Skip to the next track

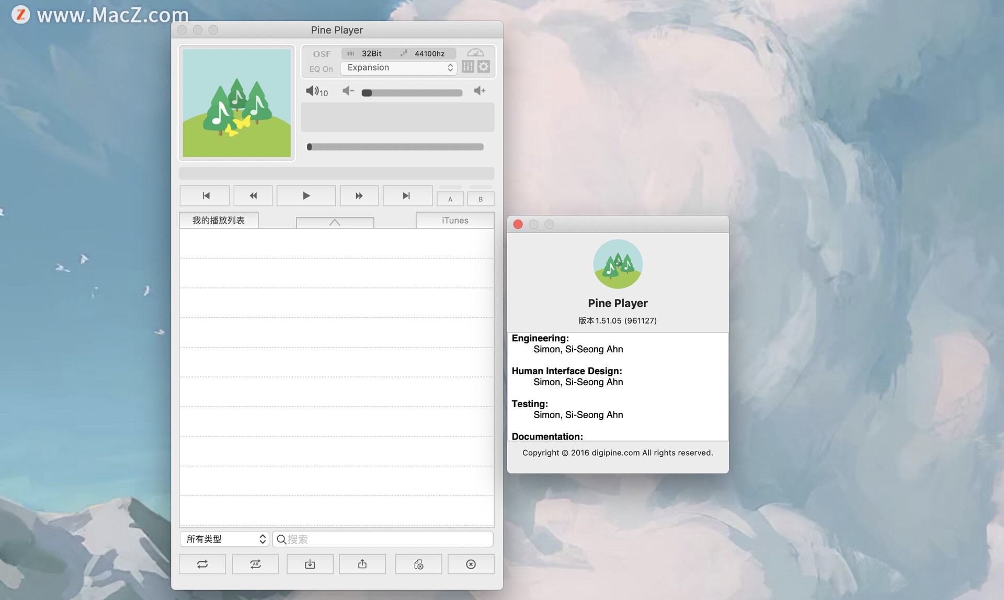pyautogui.click(x=407, y=195)
